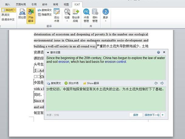The image size is (185, 139).
Task: Open 术语管理 terminology management
Action: 86,15
